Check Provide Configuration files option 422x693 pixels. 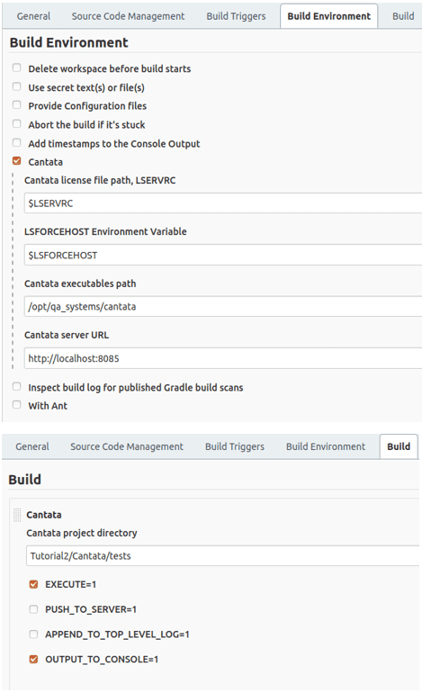(17, 105)
